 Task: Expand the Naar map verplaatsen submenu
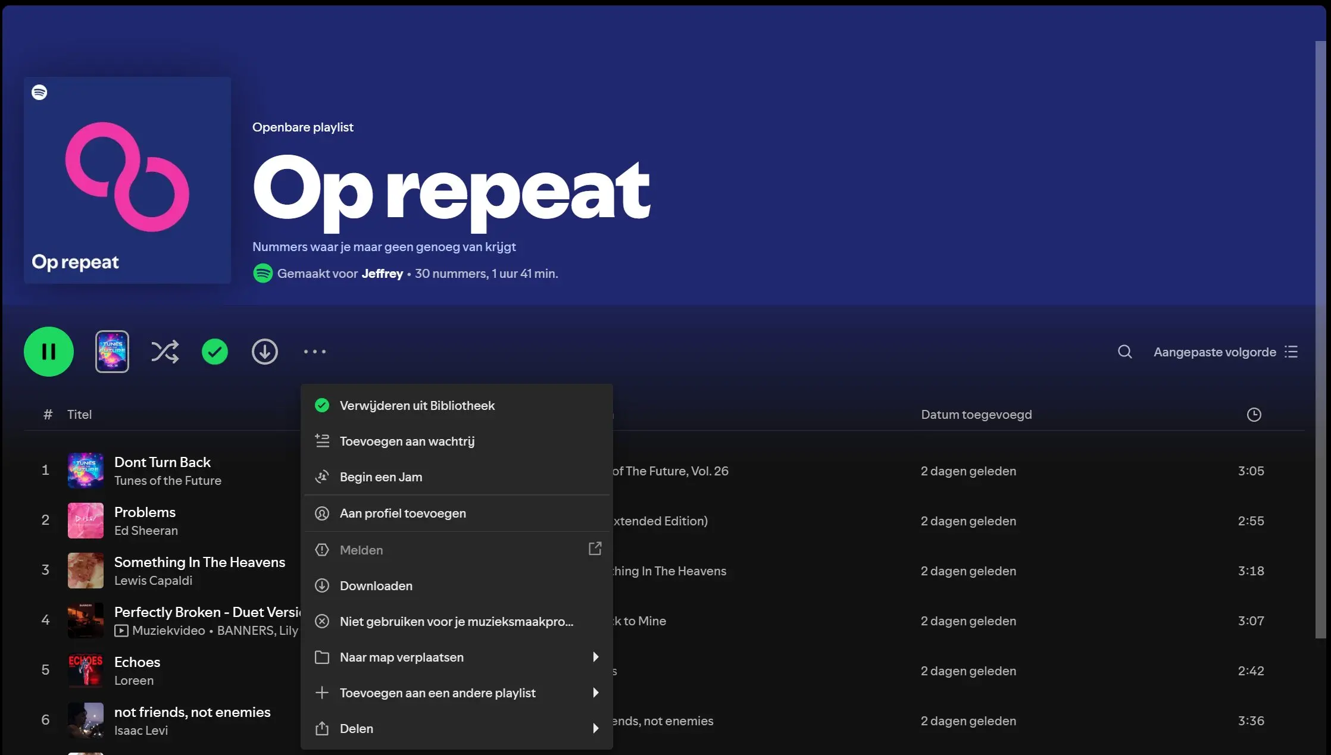401,657
